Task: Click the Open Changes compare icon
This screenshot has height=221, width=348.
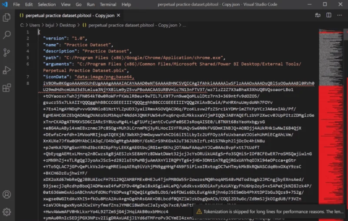Action: [318, 15]
